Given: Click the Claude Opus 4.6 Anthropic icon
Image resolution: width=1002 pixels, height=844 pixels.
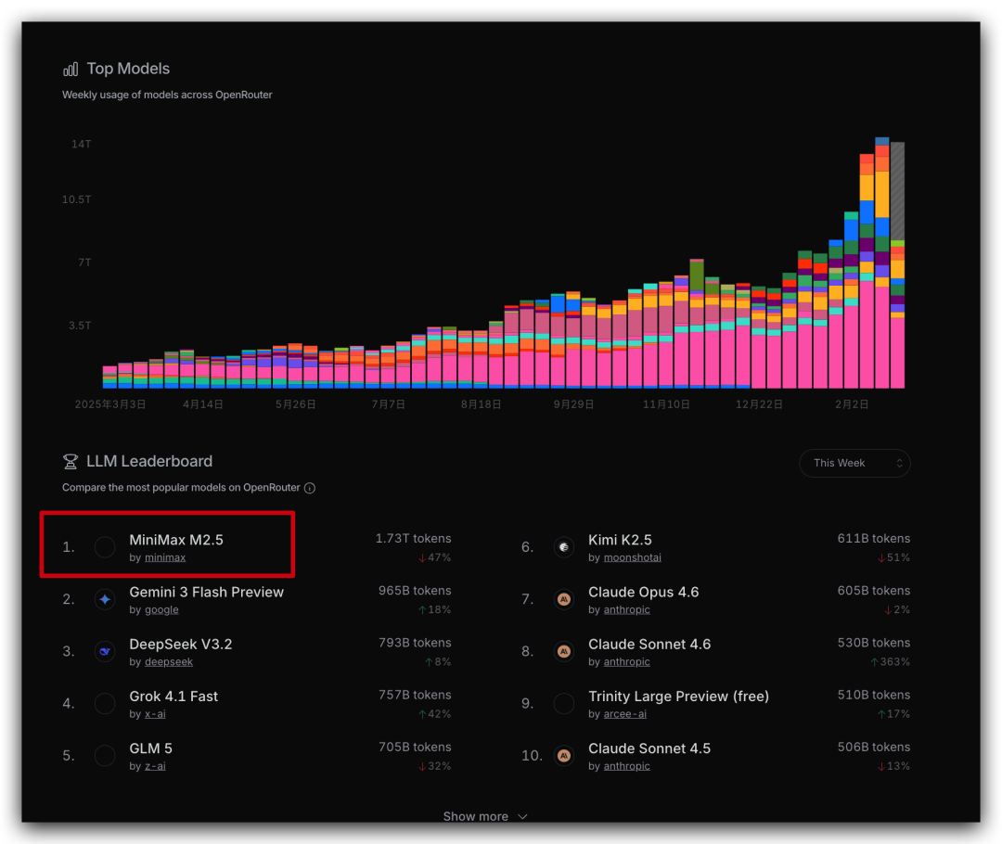Looking at the screenshot, I should click(563, 600).
